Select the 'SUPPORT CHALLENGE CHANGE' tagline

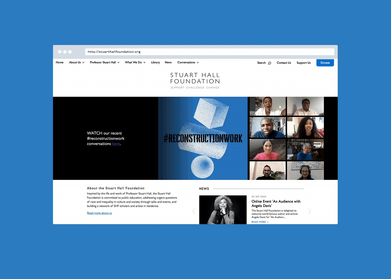point(195,88)
